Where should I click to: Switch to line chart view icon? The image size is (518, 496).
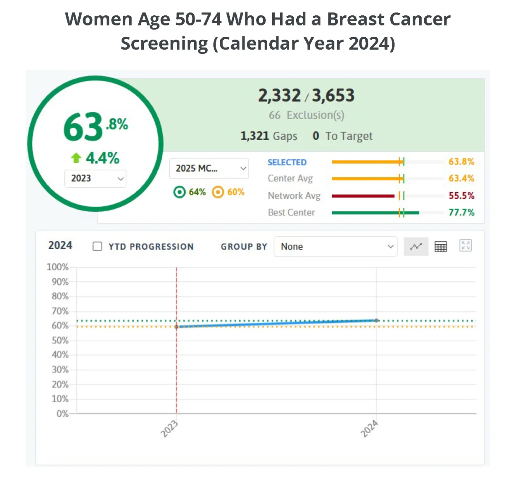tap(416, 246)
